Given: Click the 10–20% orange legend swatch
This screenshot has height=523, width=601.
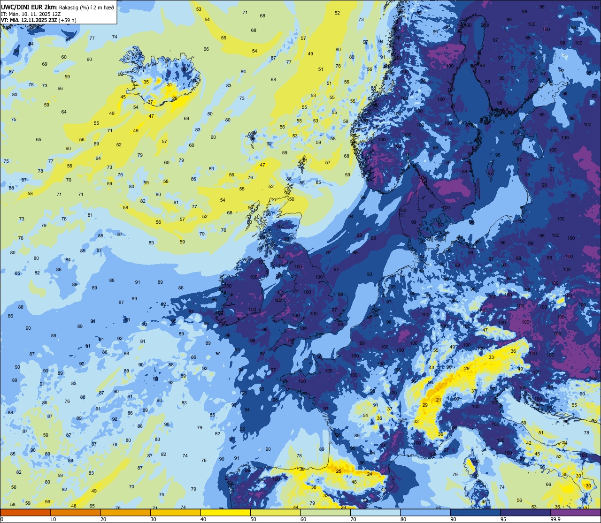Looking at the screenshot, I should (75, 512).
